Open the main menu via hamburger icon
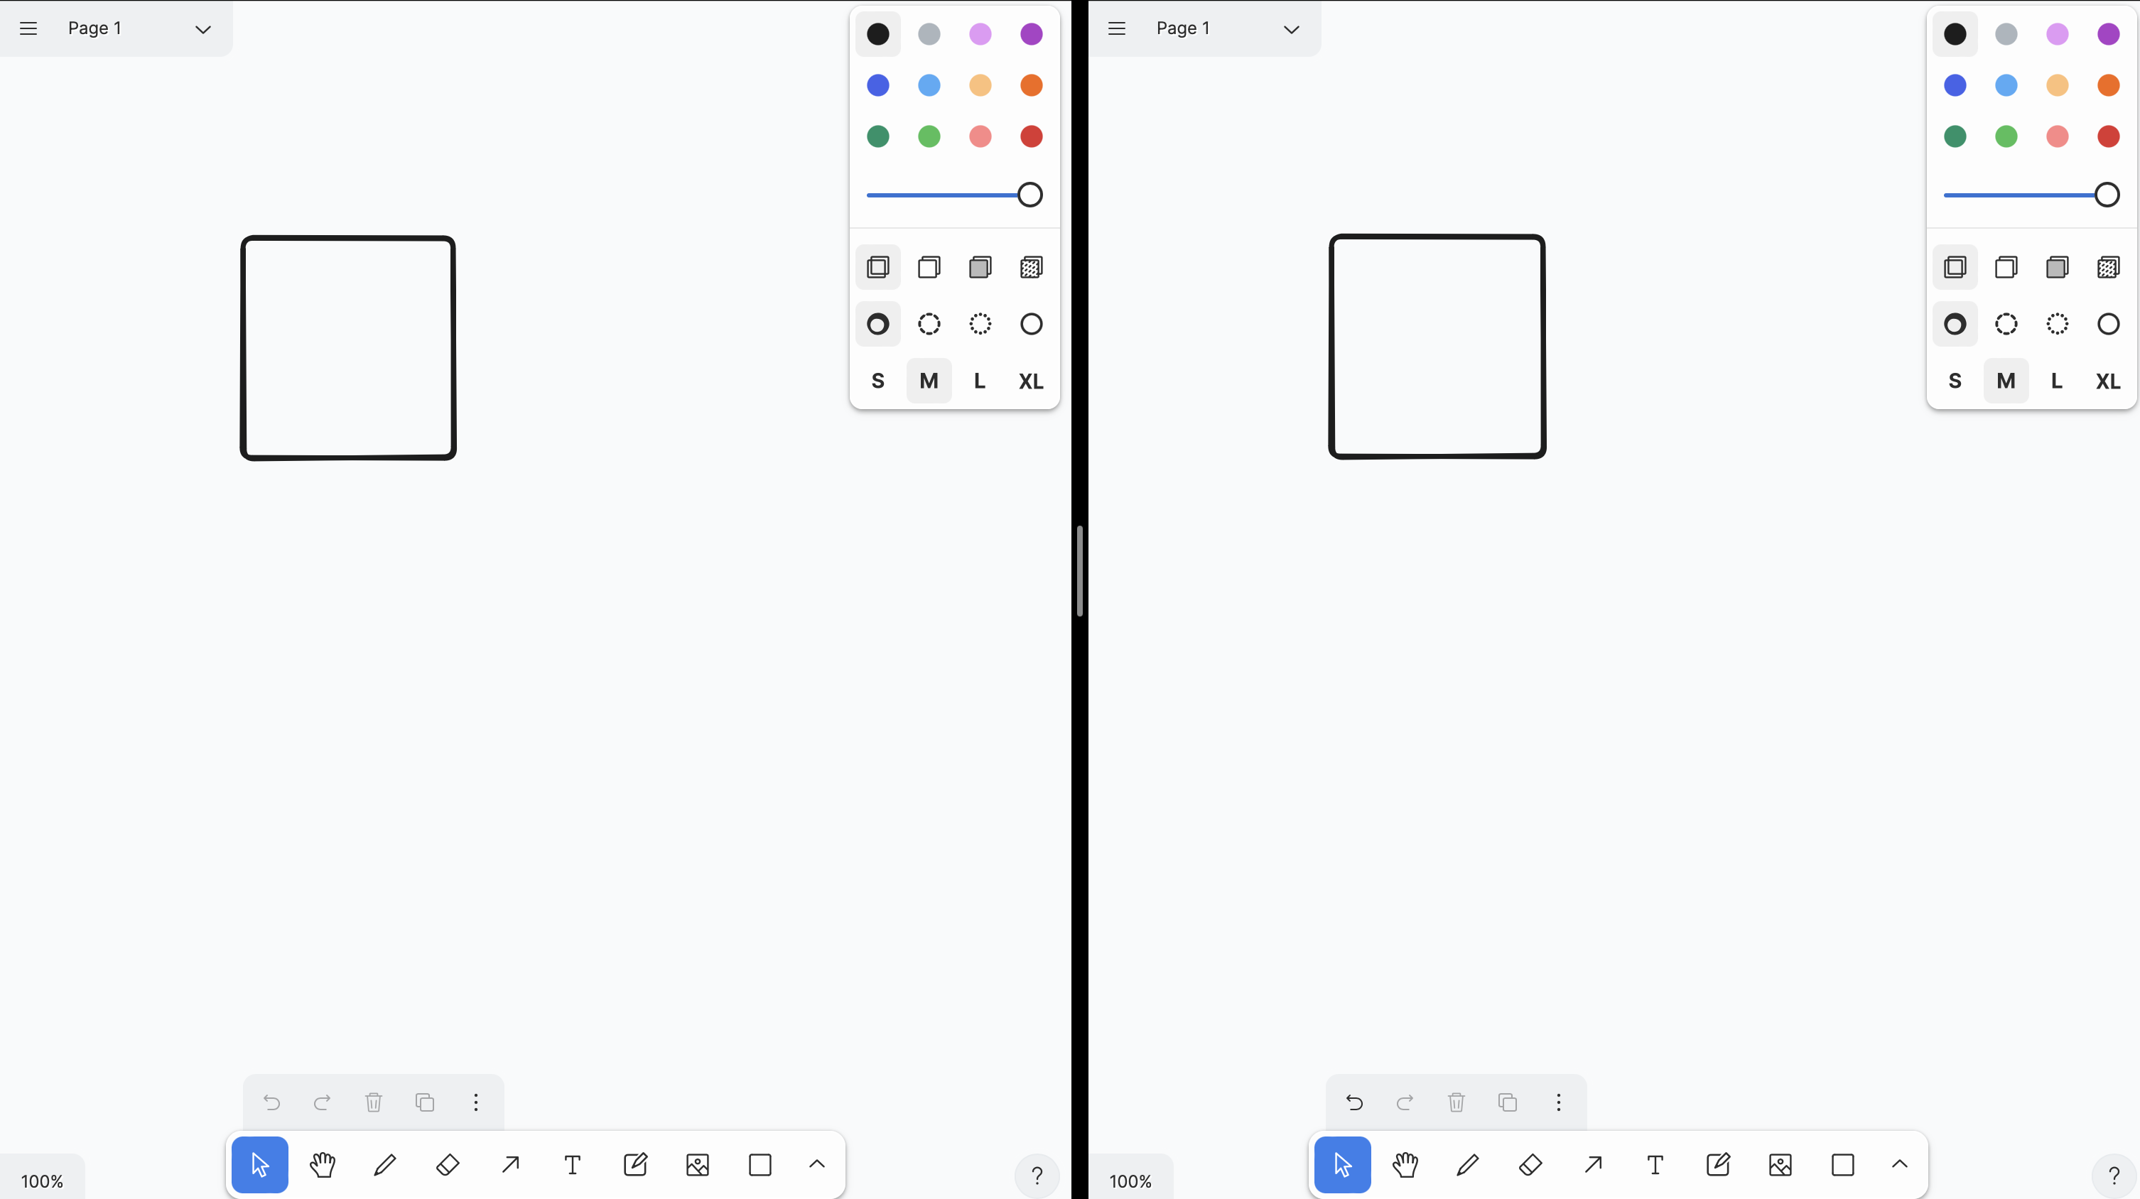 (28, 28)
